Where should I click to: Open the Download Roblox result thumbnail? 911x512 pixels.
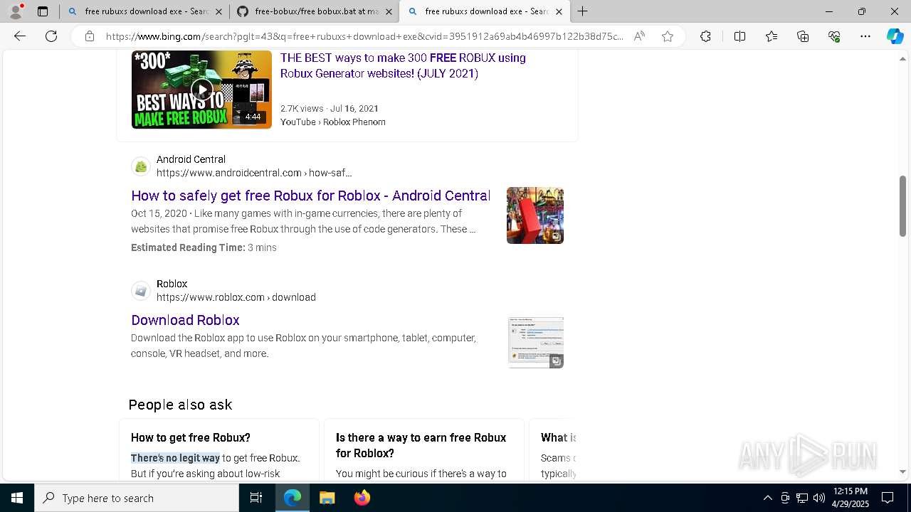coord(535,343)
